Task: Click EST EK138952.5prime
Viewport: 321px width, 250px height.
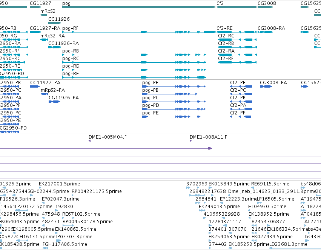Action: (269, 214)
